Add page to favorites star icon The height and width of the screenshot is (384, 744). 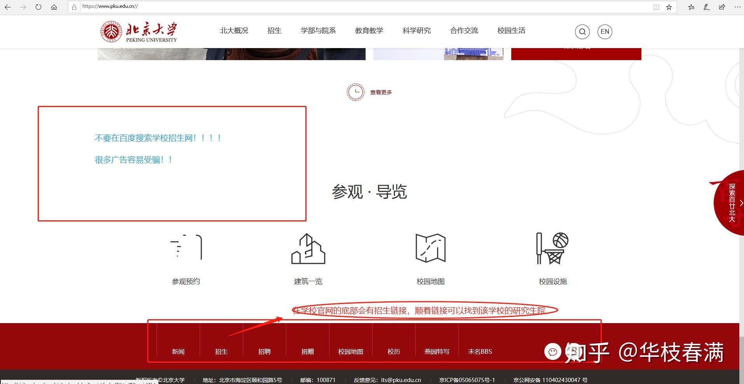[669, 7]
